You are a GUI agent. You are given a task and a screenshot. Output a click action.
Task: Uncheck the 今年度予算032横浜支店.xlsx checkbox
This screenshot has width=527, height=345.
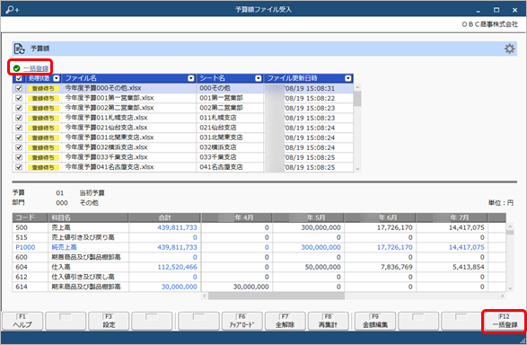pyautogui.click(x=19, y=147)
